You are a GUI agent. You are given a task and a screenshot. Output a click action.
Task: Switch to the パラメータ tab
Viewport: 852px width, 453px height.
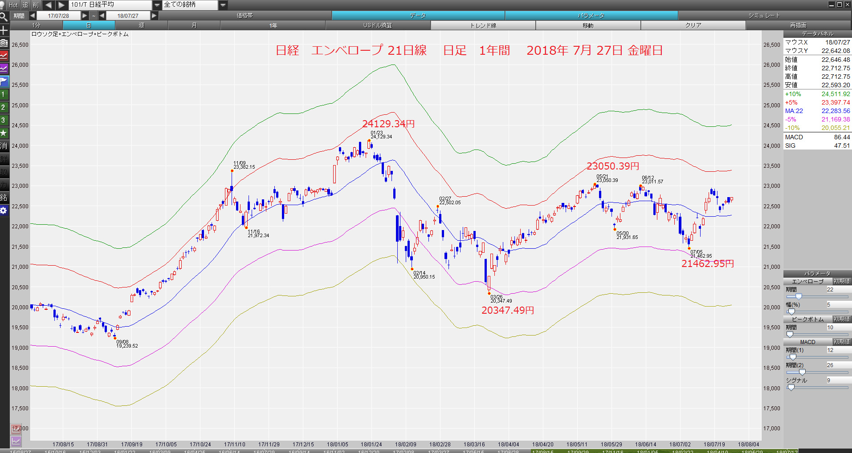coord(591,16)
